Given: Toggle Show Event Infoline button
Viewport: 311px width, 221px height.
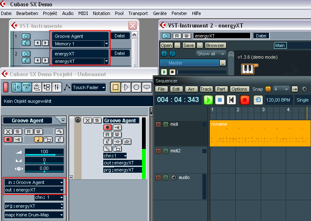Looking at the screenshot, I should (x=27, y=87).
